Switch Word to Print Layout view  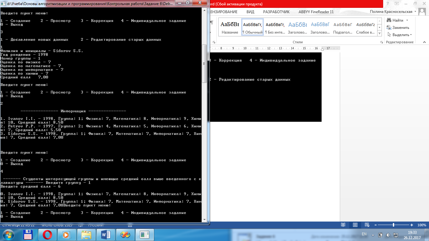[355, 225]
